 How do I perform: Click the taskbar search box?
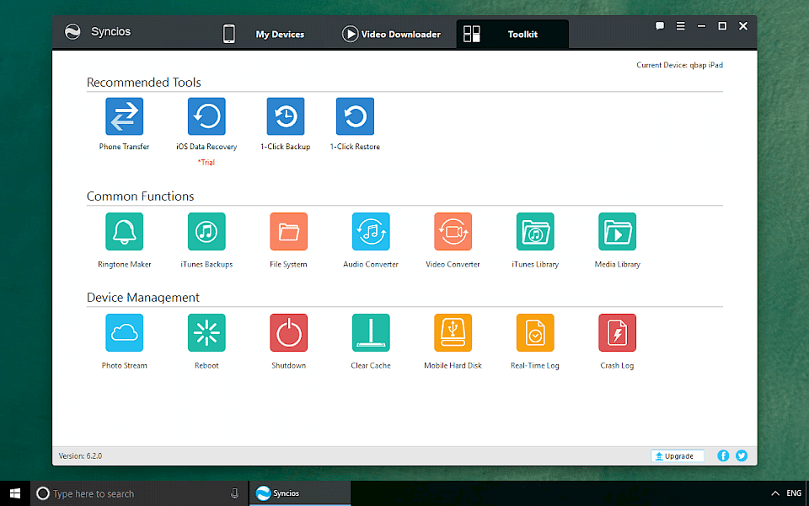pyautogui.click(x=139, y=493)
